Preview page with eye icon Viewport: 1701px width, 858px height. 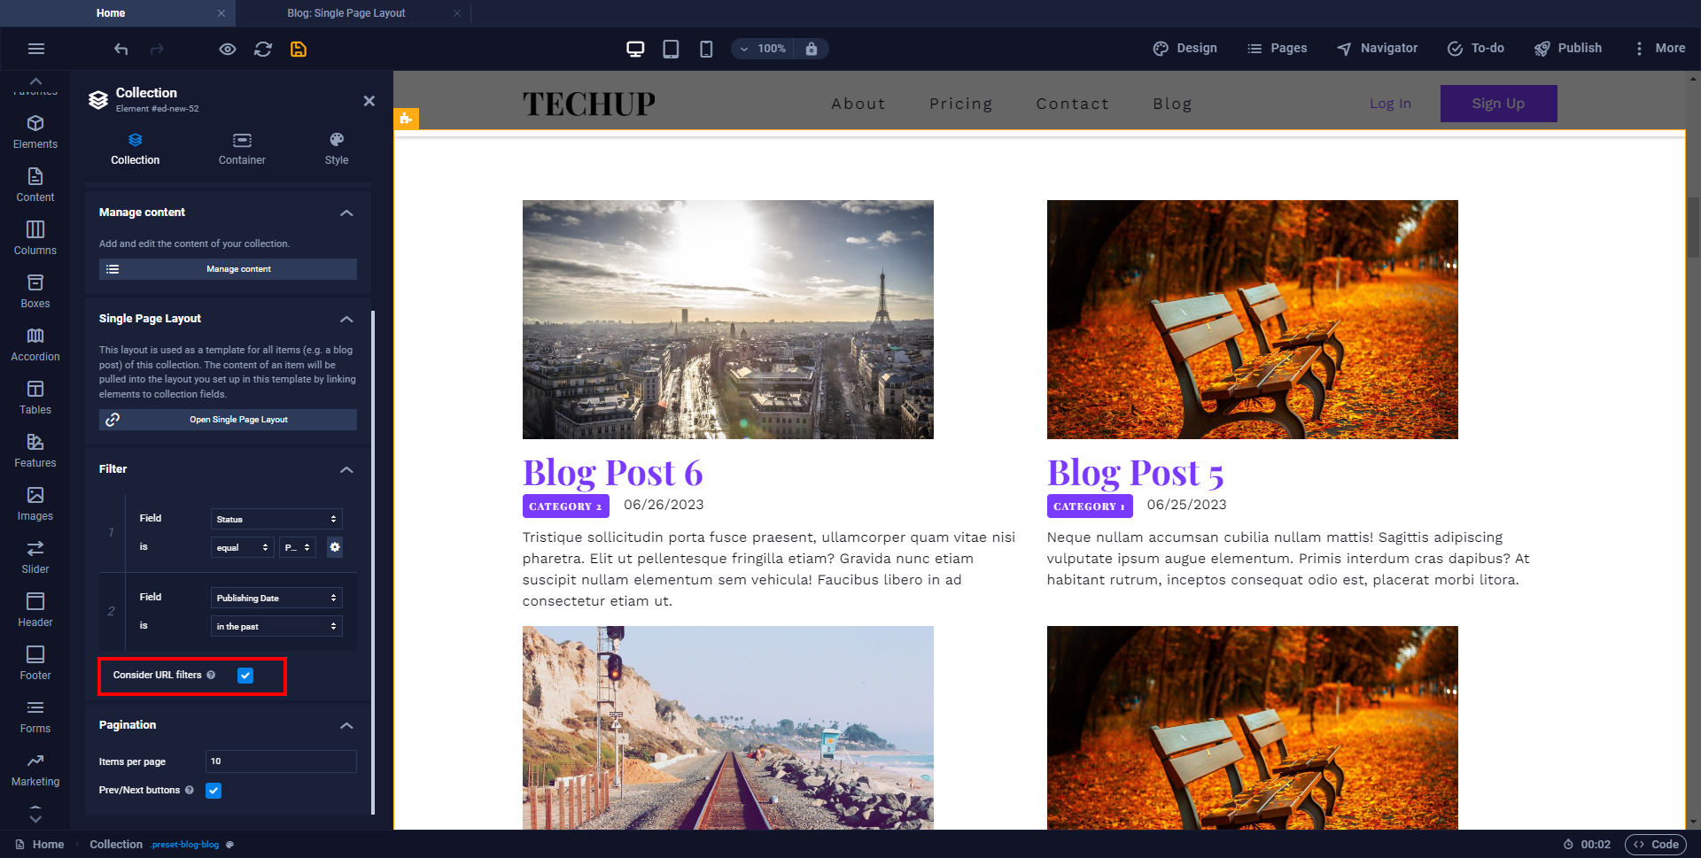[228, 49]
